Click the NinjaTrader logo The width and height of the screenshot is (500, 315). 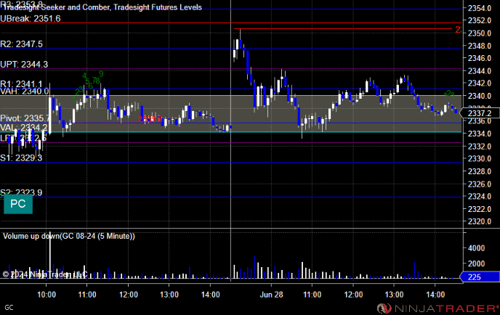(437, 308)
